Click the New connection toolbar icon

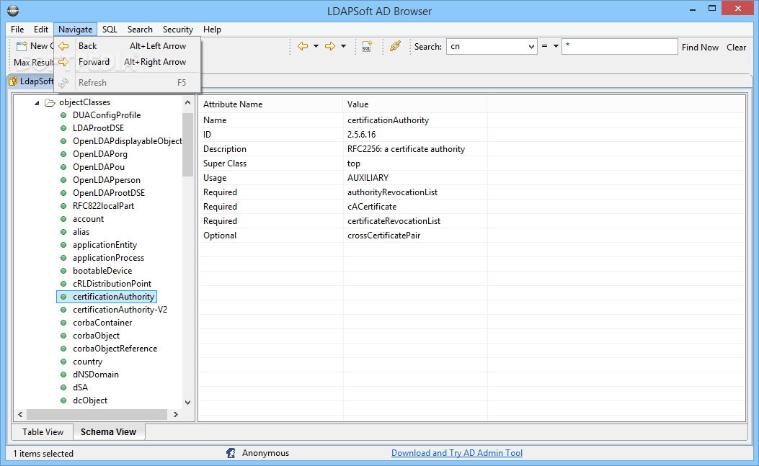pos(22,46)
